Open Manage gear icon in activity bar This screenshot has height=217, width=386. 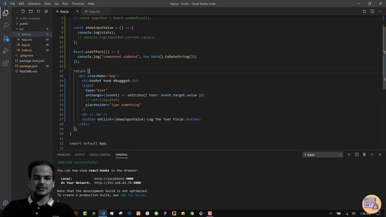[x=5, y=203]
